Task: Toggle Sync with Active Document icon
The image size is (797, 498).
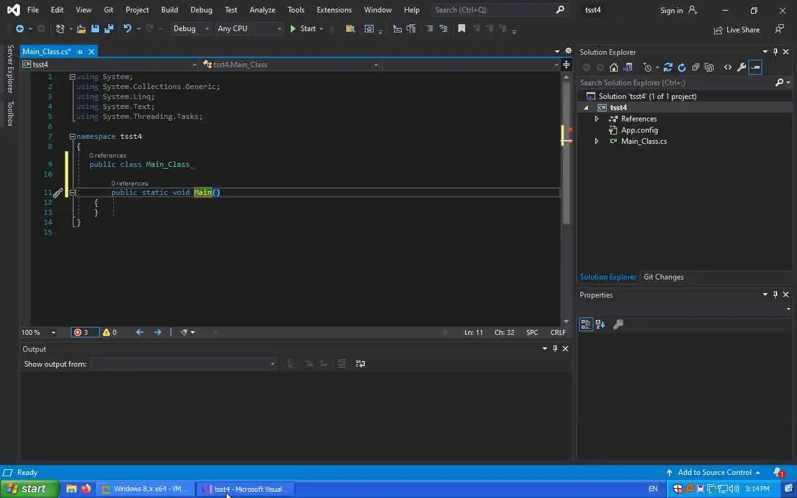Action: pyautogui.click(x=668, y=67)
